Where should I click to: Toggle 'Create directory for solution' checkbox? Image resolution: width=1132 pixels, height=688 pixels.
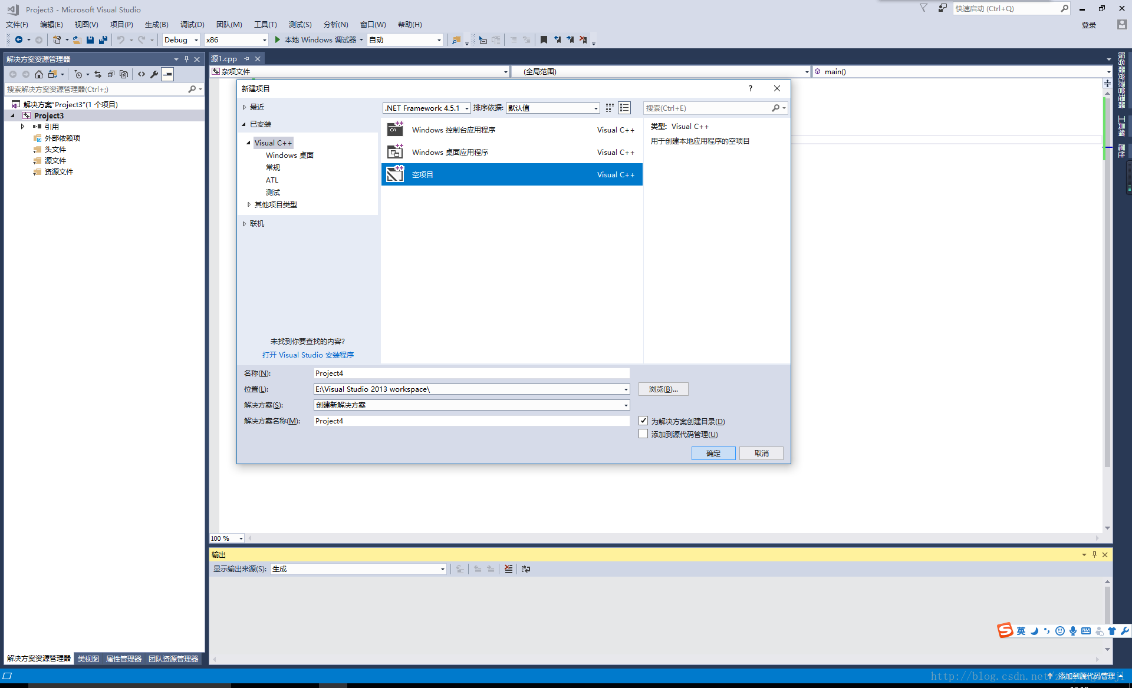click(643, 421)
